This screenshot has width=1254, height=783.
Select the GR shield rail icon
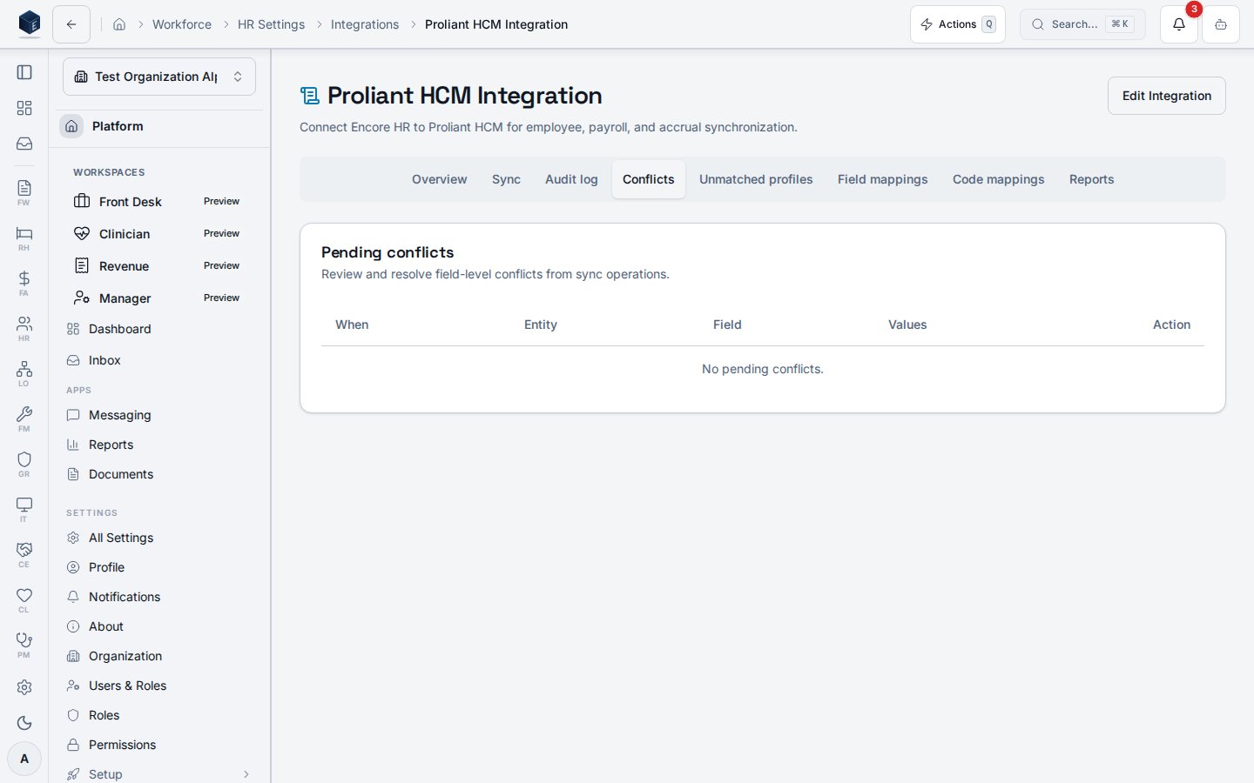(x=24, y=464)
